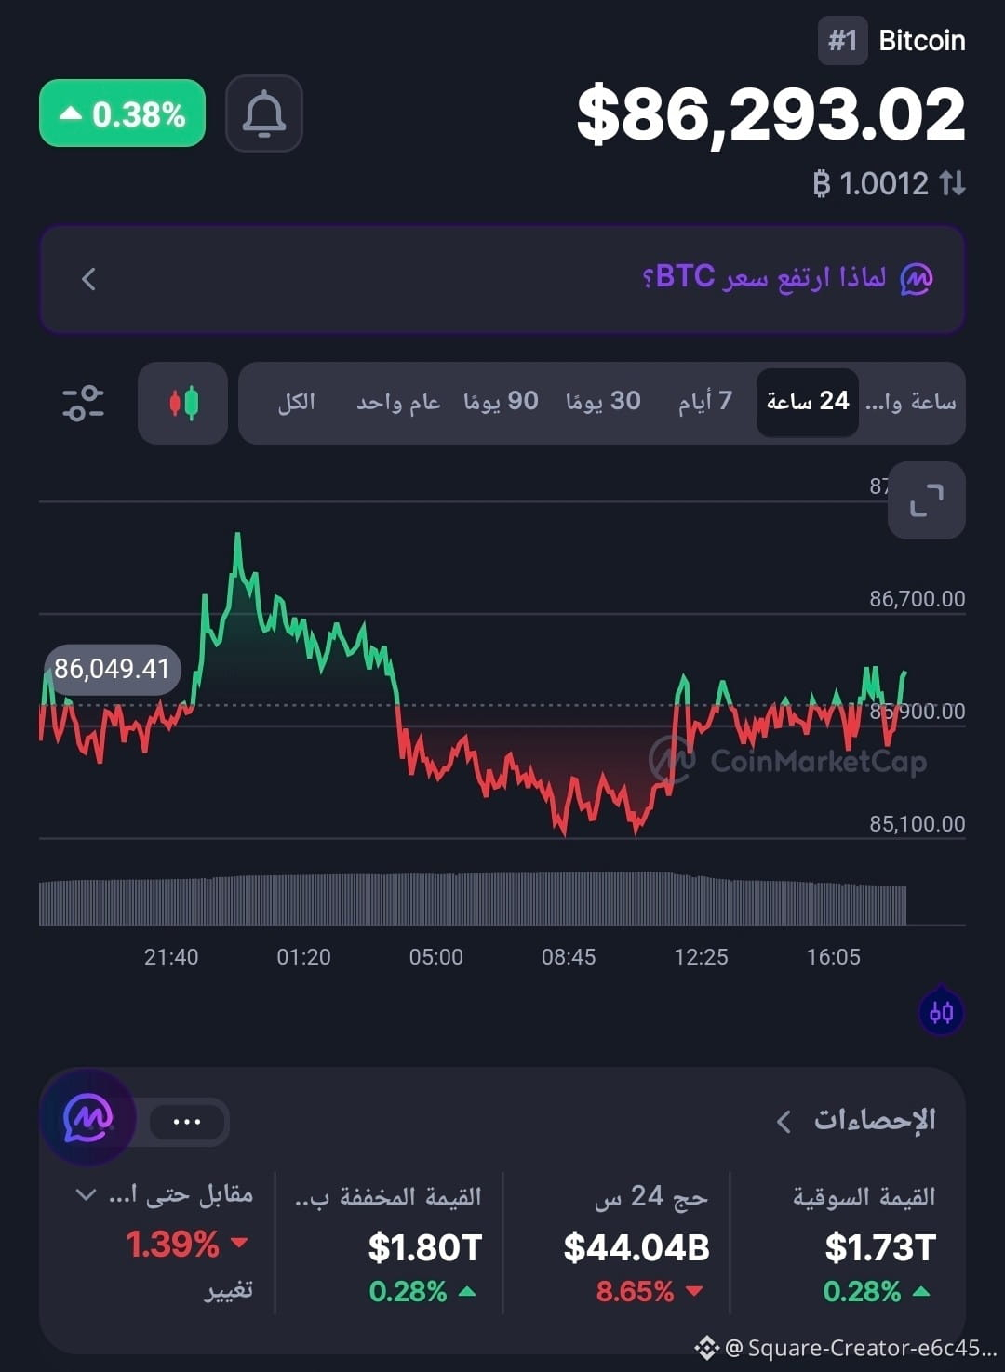Viewport: 1005px width, 1372px height.
Task: Open the chart settings sliders icon
Action: tap(84, 403)
